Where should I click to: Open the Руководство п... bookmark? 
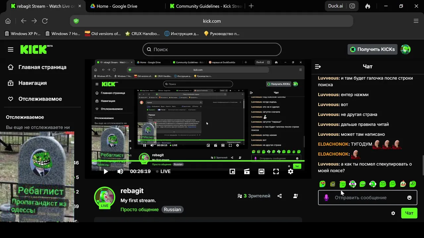[222, 33]
